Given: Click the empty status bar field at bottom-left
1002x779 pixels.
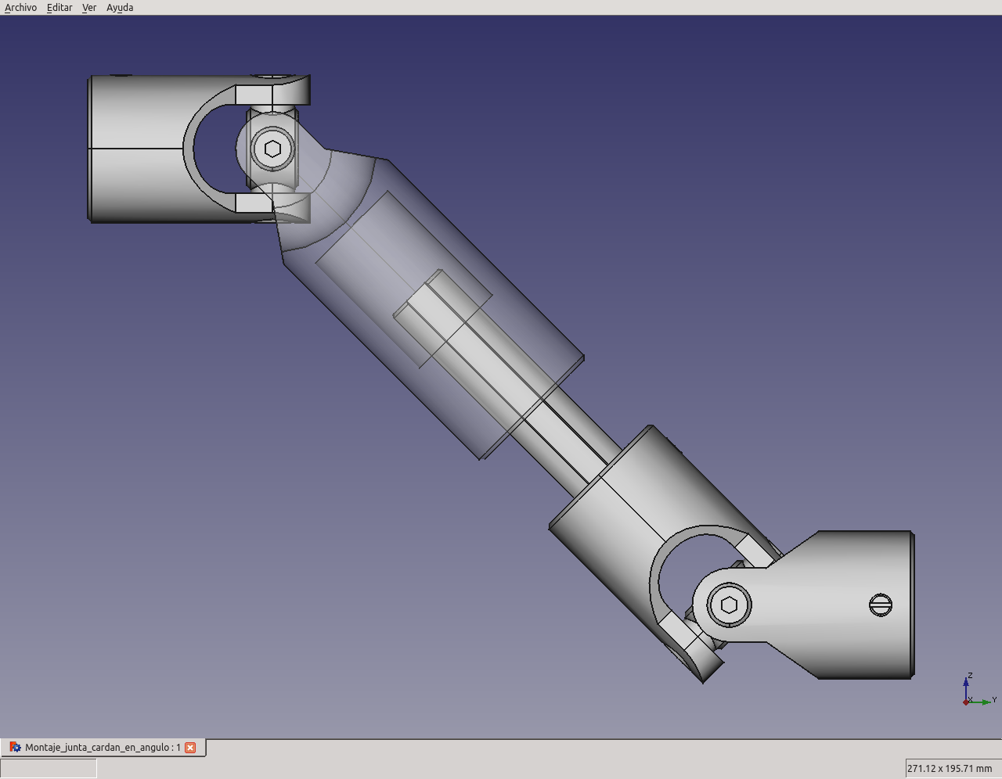Looking at the screenshot, I should 49,768.
